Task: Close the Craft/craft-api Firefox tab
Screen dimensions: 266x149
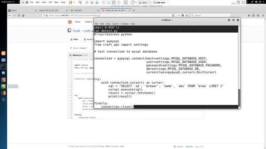Action: pyautogui.click(x=129, y=10)
